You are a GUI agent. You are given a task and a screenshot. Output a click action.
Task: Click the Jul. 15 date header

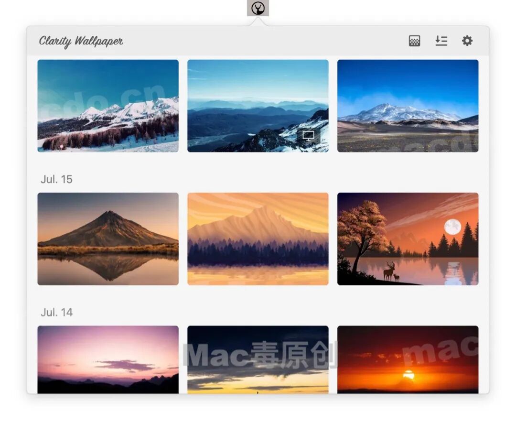point(56,180)
